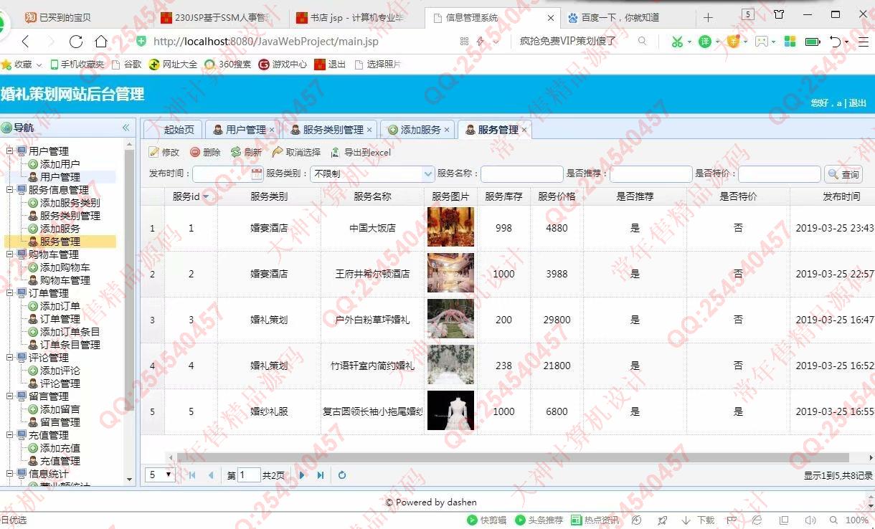Image resolution: width=875 pixels, height=529 pixels.
Task: Go to the first page
Action: [192, 475]
